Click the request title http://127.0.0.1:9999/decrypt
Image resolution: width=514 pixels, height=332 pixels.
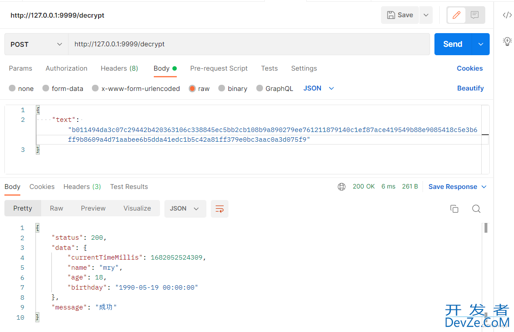(x=57, y=15)
